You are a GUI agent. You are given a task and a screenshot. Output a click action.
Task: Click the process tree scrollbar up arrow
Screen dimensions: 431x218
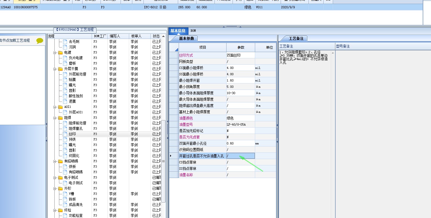coord(164,36)
